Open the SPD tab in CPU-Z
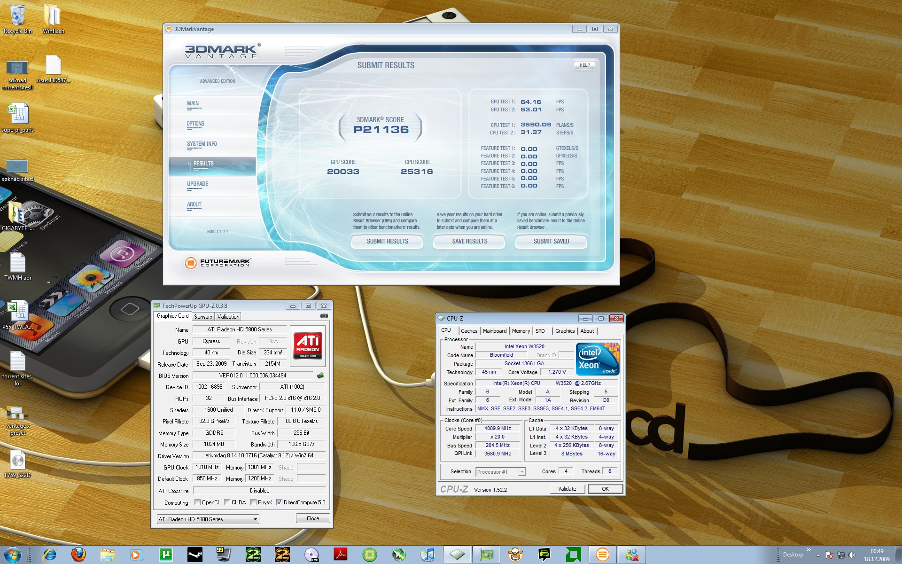This screenshot has height=564, width=902. (x=540, y=331)
